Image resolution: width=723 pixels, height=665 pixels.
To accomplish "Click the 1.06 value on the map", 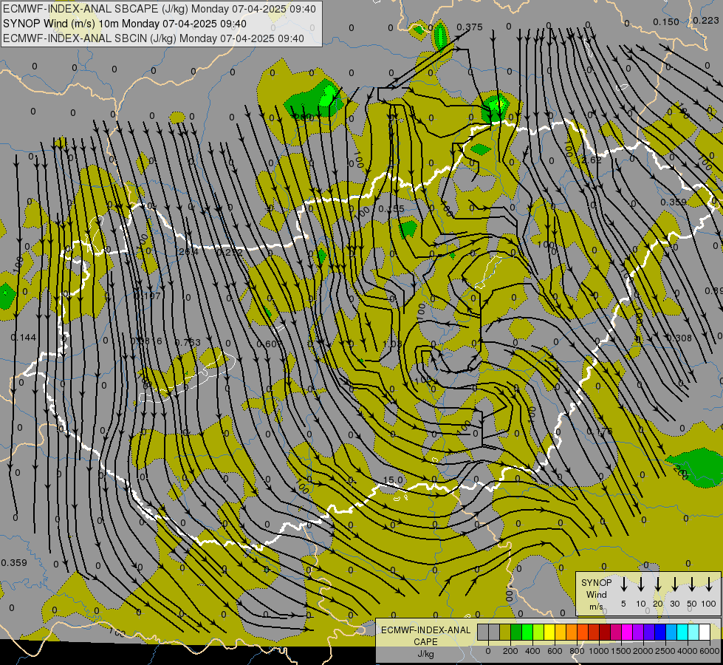I will (x=392, y=344).
